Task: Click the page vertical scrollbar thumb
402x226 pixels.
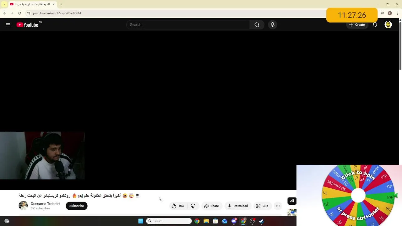Action: point(400,46)
